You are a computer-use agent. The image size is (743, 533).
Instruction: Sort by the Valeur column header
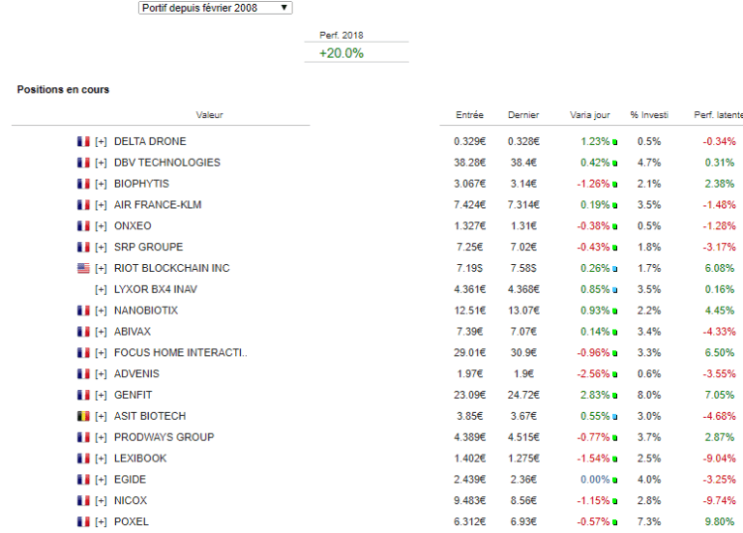(x=209, y=115)
